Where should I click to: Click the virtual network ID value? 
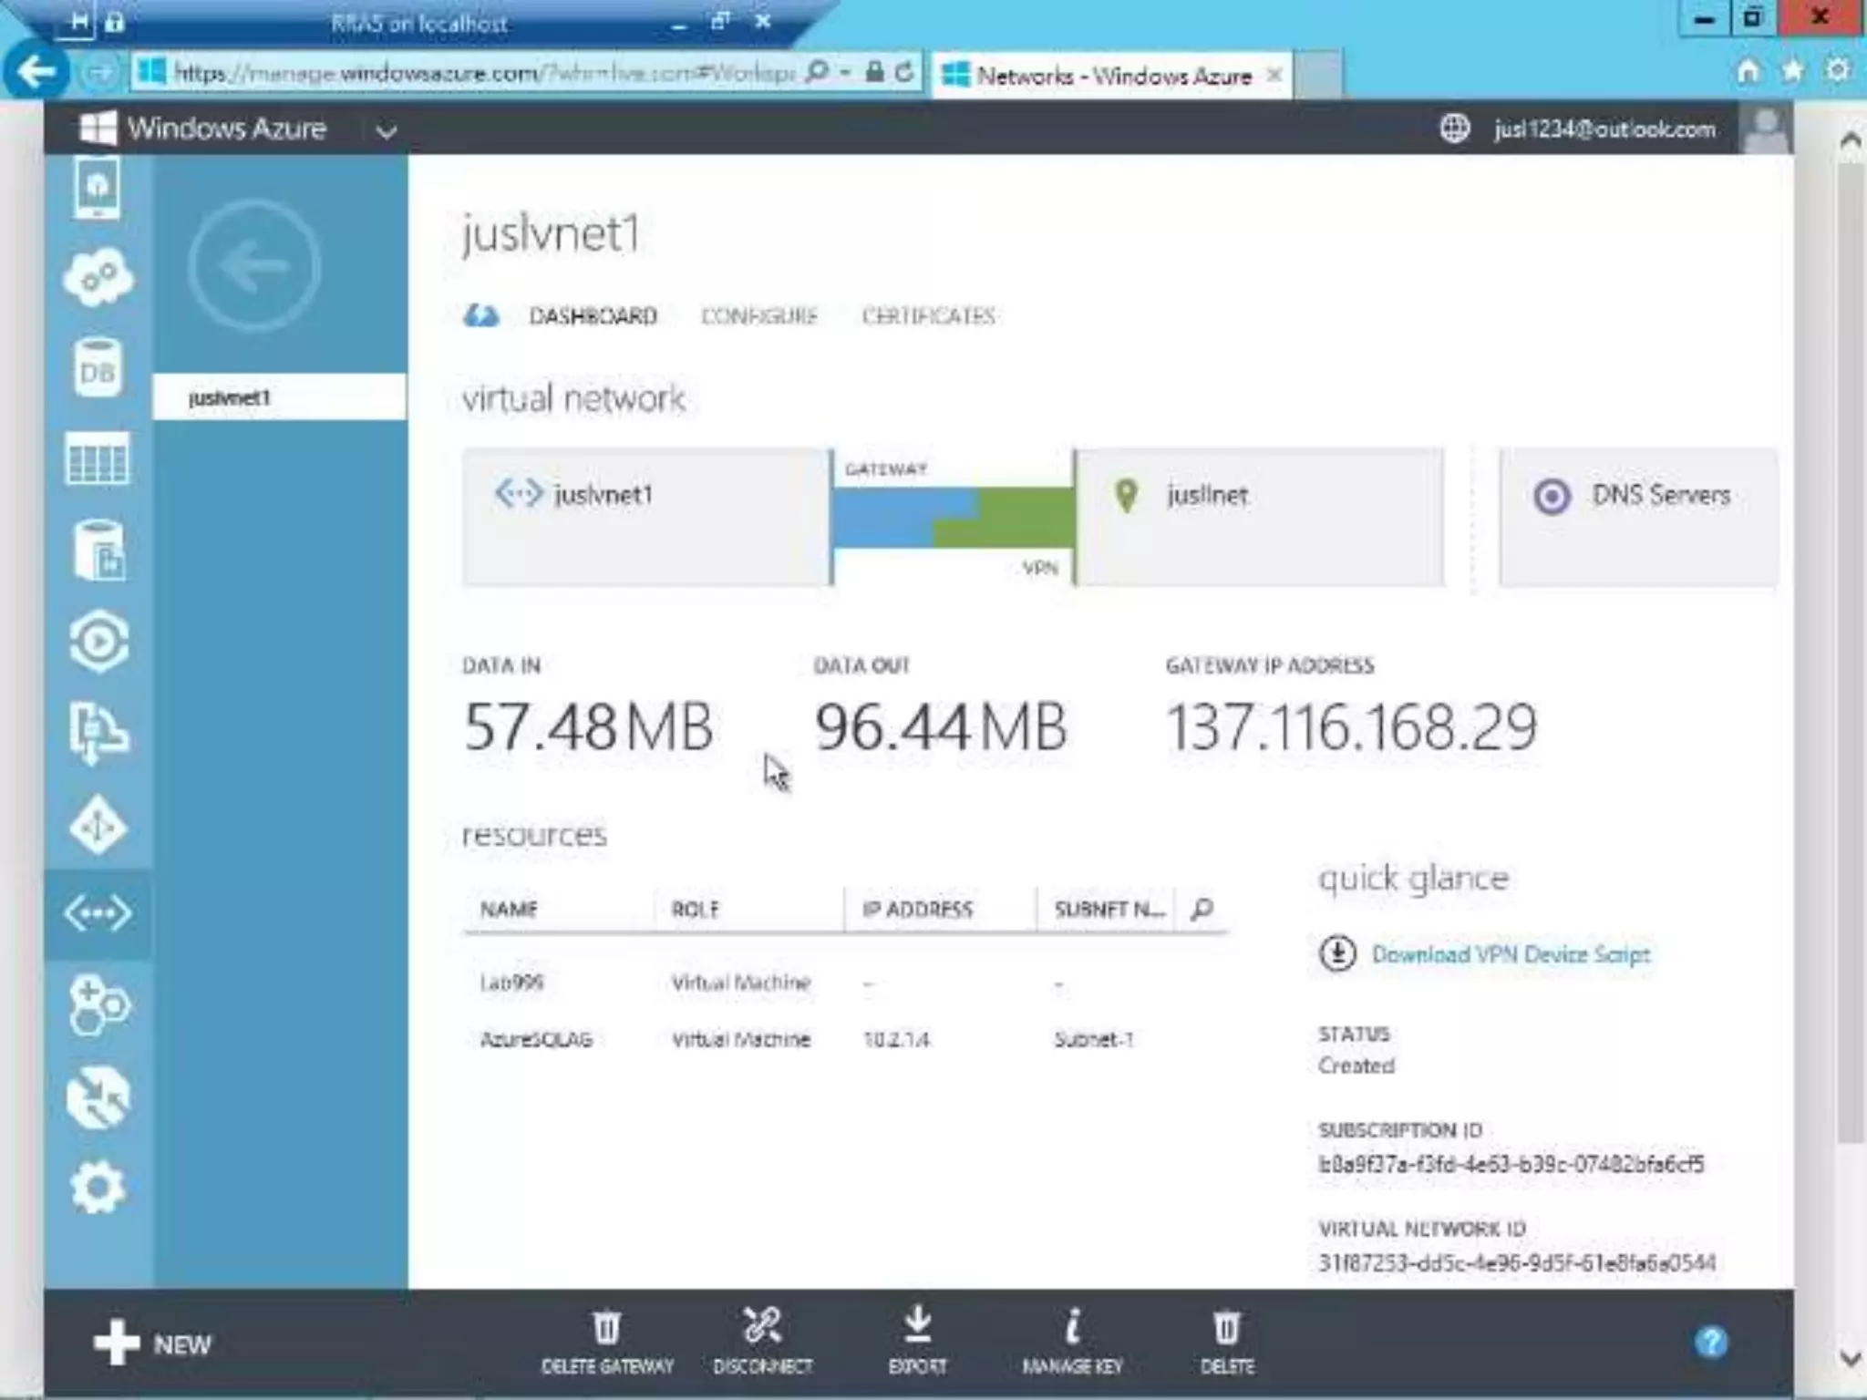click(1517, 1262)
